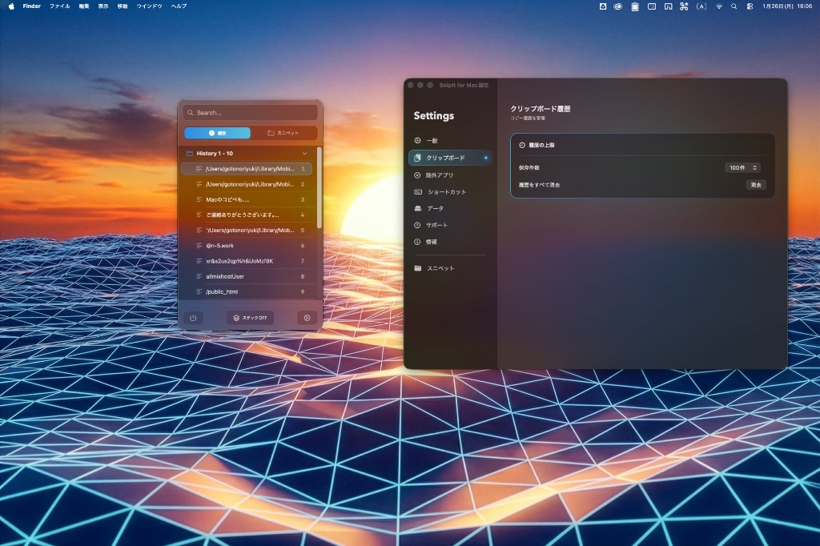Click the power toggle in the history popup
The height and width of the screenshot is (546, 820).
[x=193, y=317]
